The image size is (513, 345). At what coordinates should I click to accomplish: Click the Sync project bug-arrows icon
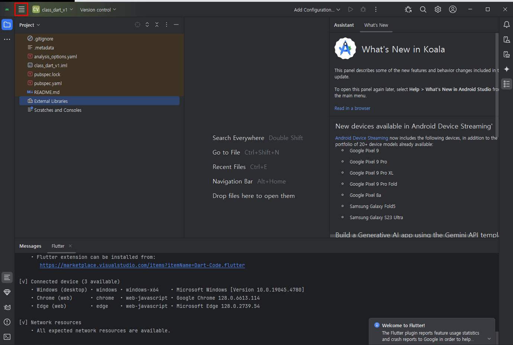pos(408,9)
